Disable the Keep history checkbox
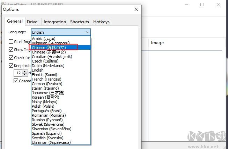228x149 pixels. (11, 66)
